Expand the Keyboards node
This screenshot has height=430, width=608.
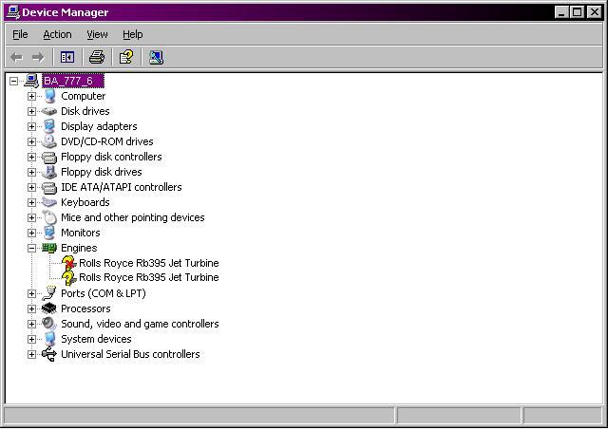(x=31, y=202)
